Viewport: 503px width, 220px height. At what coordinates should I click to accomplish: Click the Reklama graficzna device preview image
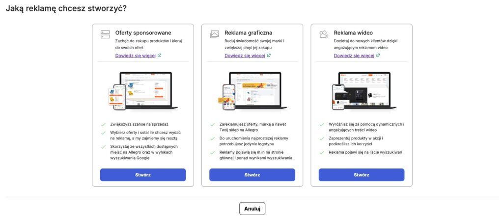click(x=252, y=91)
